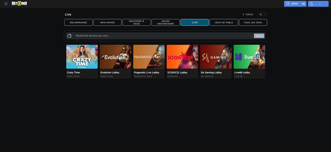Select the Machines à Sous tab
The image size is (331, 152).
pos(137,23)
